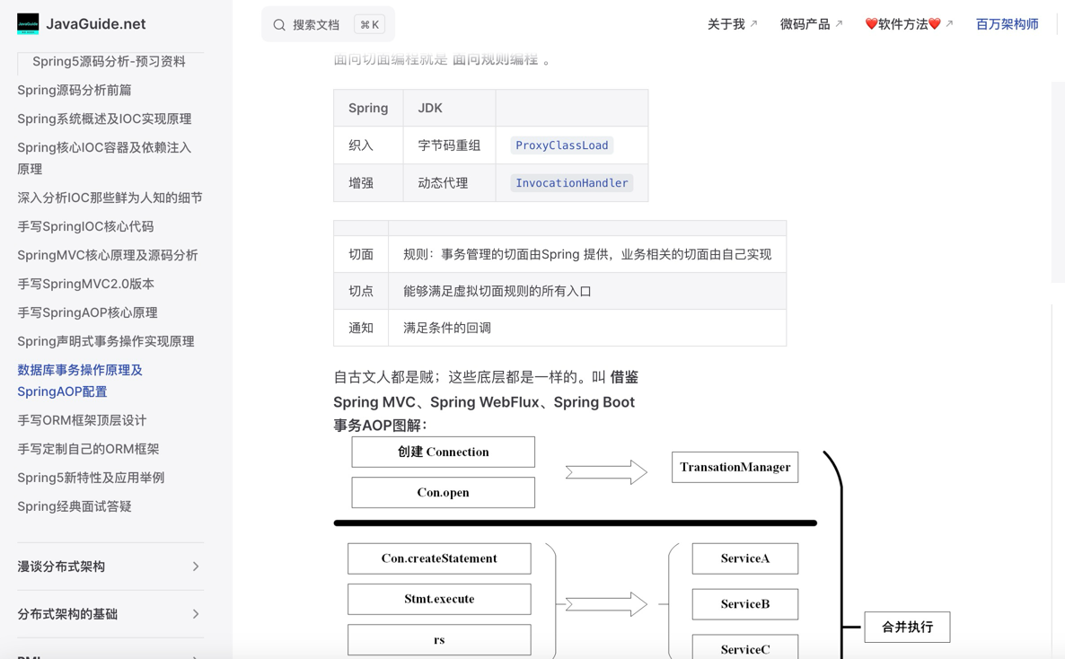Click the 字节码重组 table cell
1065x659 pixels.
(449, 145)
